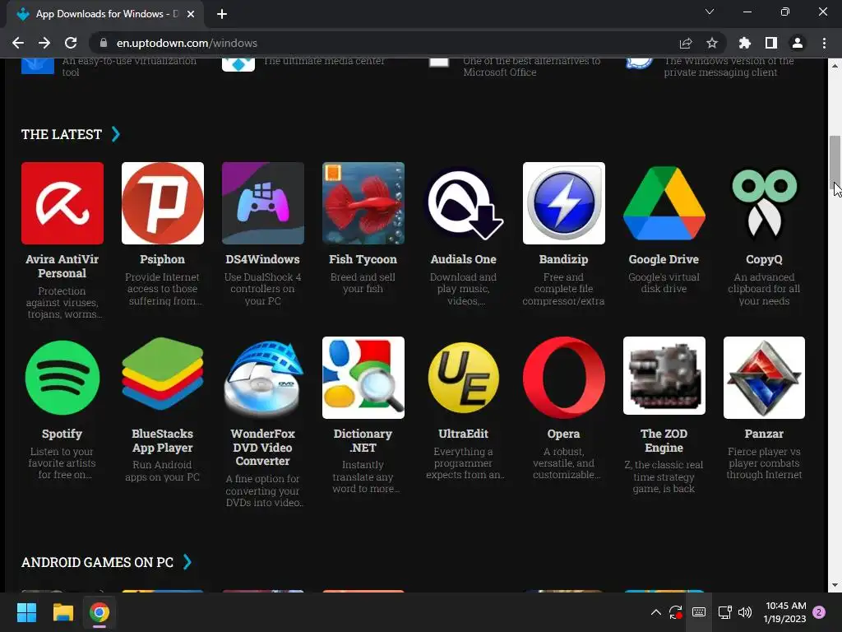Open THE LATEST section heading
Viewport: 842px width, 632px height.
(x=61, y=134)
